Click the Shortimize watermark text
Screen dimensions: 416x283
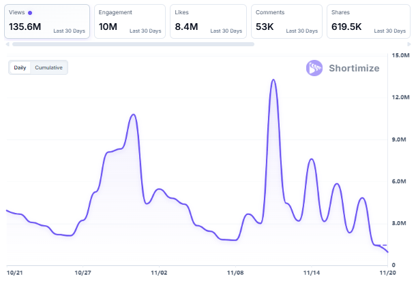coord(355,68)
